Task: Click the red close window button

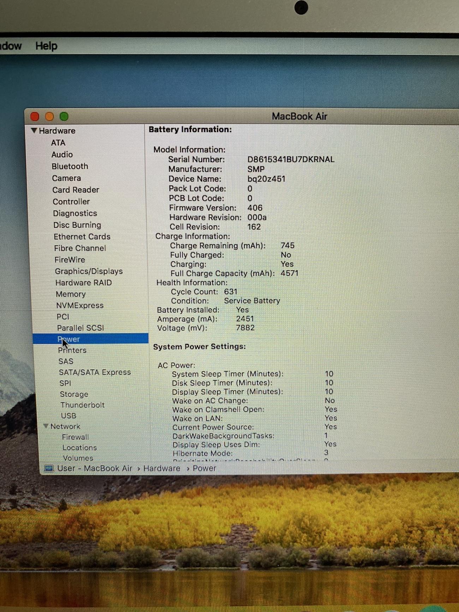Action: point(35,117)
